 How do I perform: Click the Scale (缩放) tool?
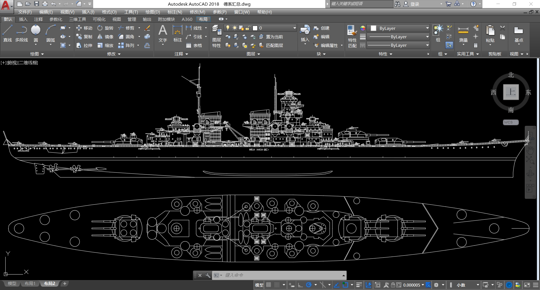tap(105, 46)
